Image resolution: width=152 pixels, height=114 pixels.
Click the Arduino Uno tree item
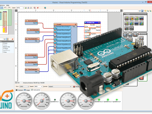pyautogui.click(x=6, y=47)
